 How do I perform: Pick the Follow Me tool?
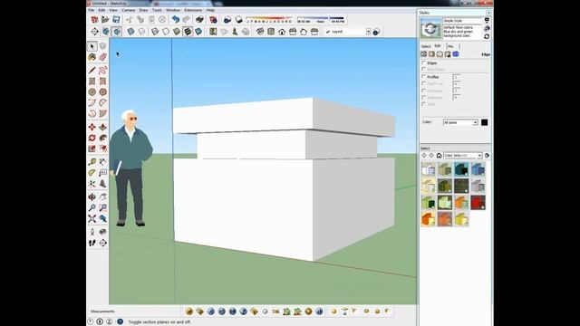click(102, 138)
